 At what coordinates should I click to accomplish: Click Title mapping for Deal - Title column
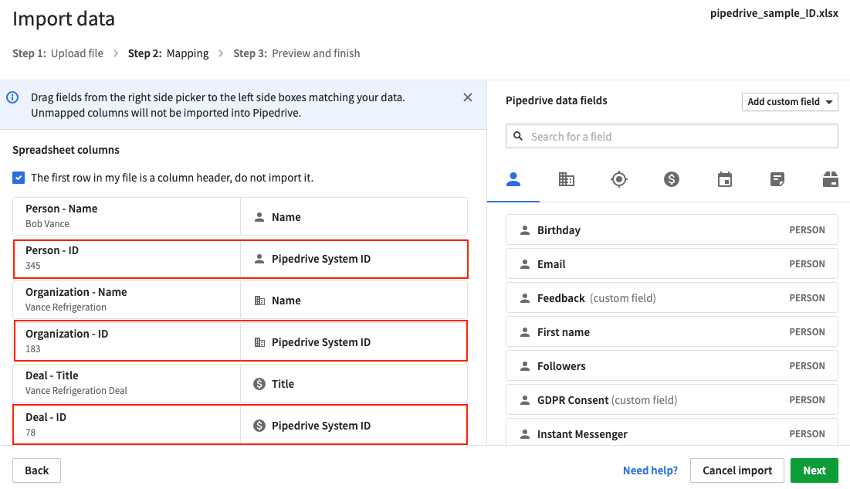(354, 384)
